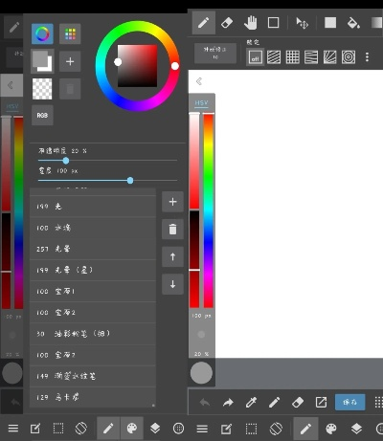
Task: Select the hollow rectangle shape tool
Action: 273,23
